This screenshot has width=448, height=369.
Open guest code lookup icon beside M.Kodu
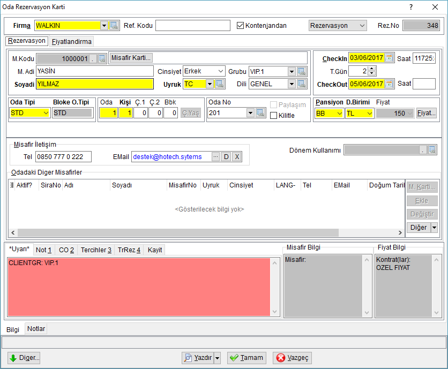coord(102,58)
